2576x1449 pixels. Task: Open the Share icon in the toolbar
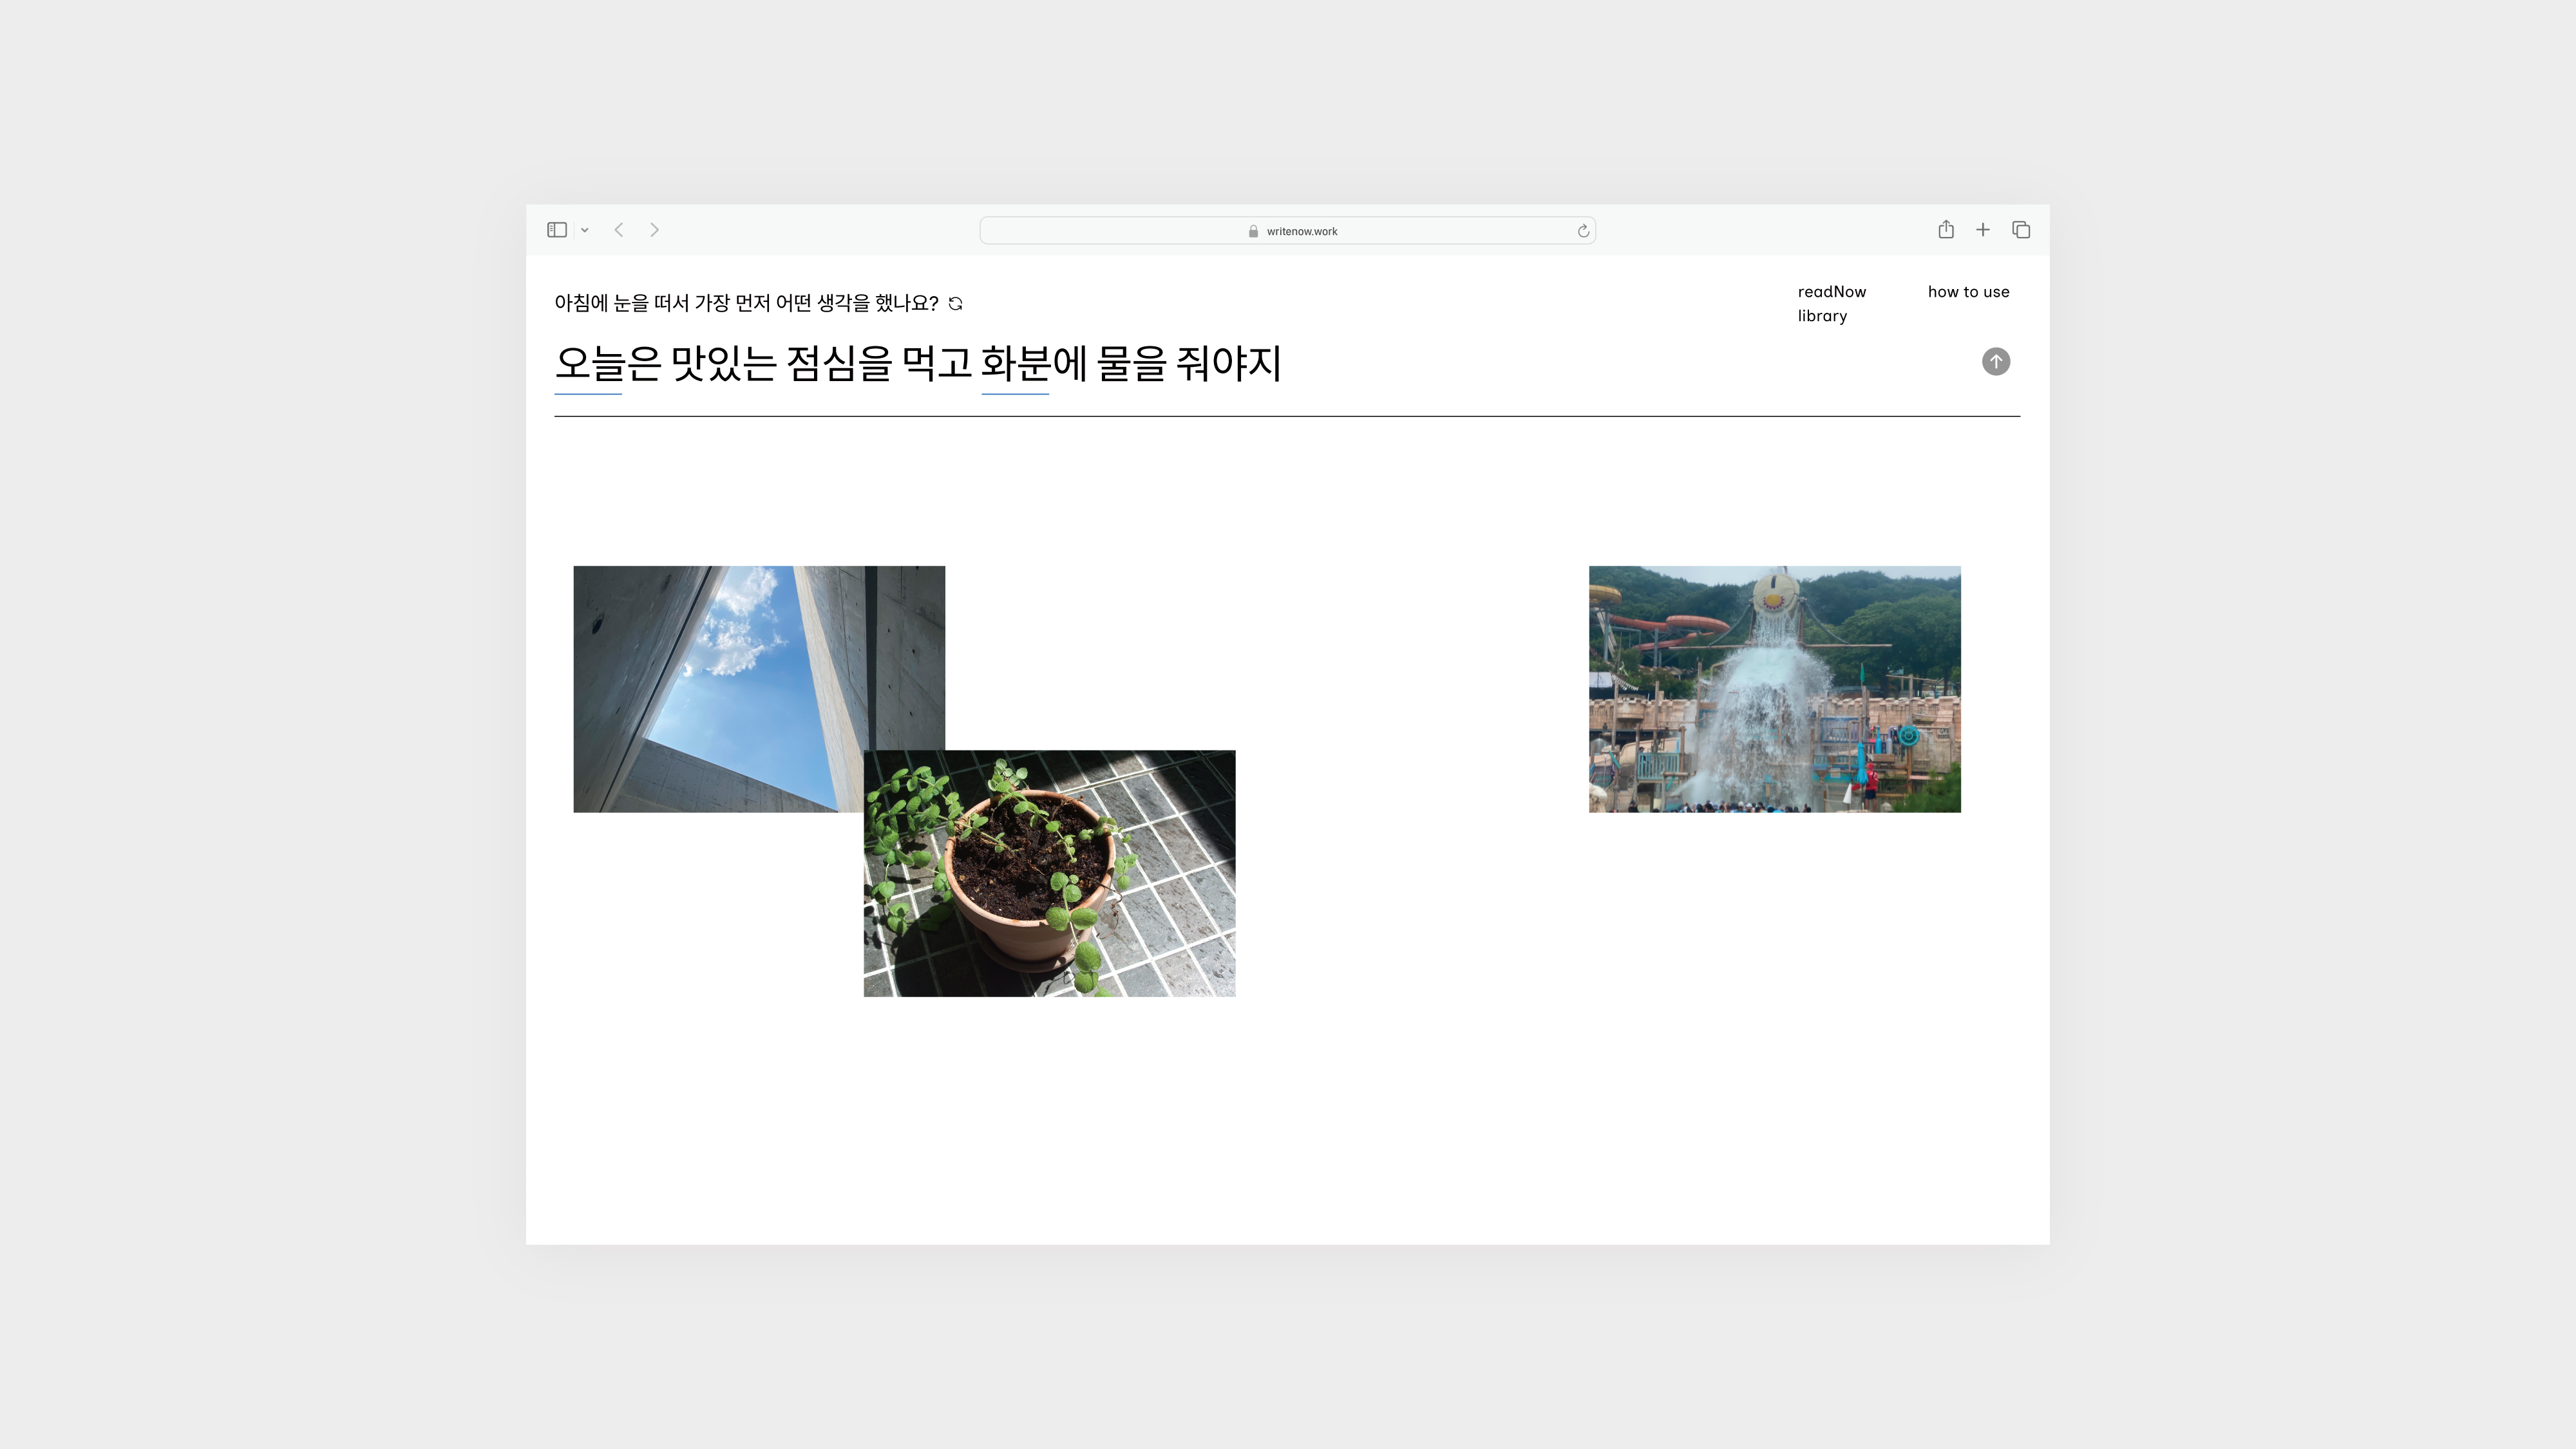[1946, 230]
